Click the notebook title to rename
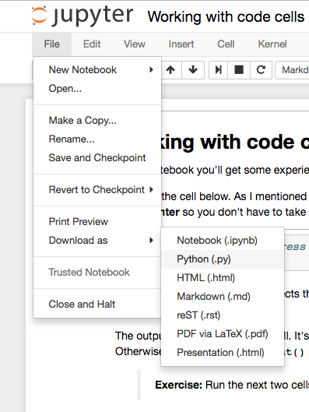The height and width of the screenshot is (412, 309). click(x=226, y=17)
